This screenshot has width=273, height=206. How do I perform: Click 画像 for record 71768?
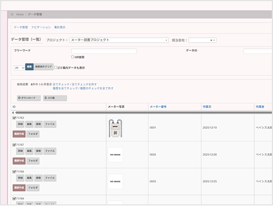[x=38, y=178]
